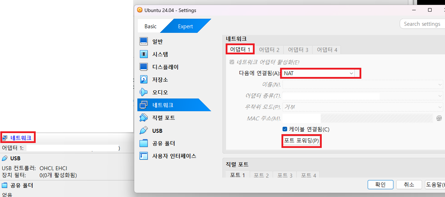Open System (시스템) label in settings sidebar
445x197 pixels.
[x=160, y=54]
